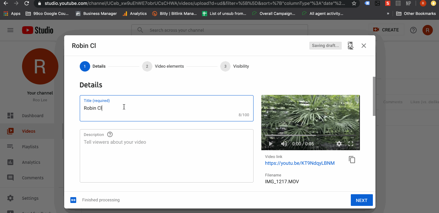Click the browser back arrow
This screenshot has height=213, width=439.
pos(6,4)
